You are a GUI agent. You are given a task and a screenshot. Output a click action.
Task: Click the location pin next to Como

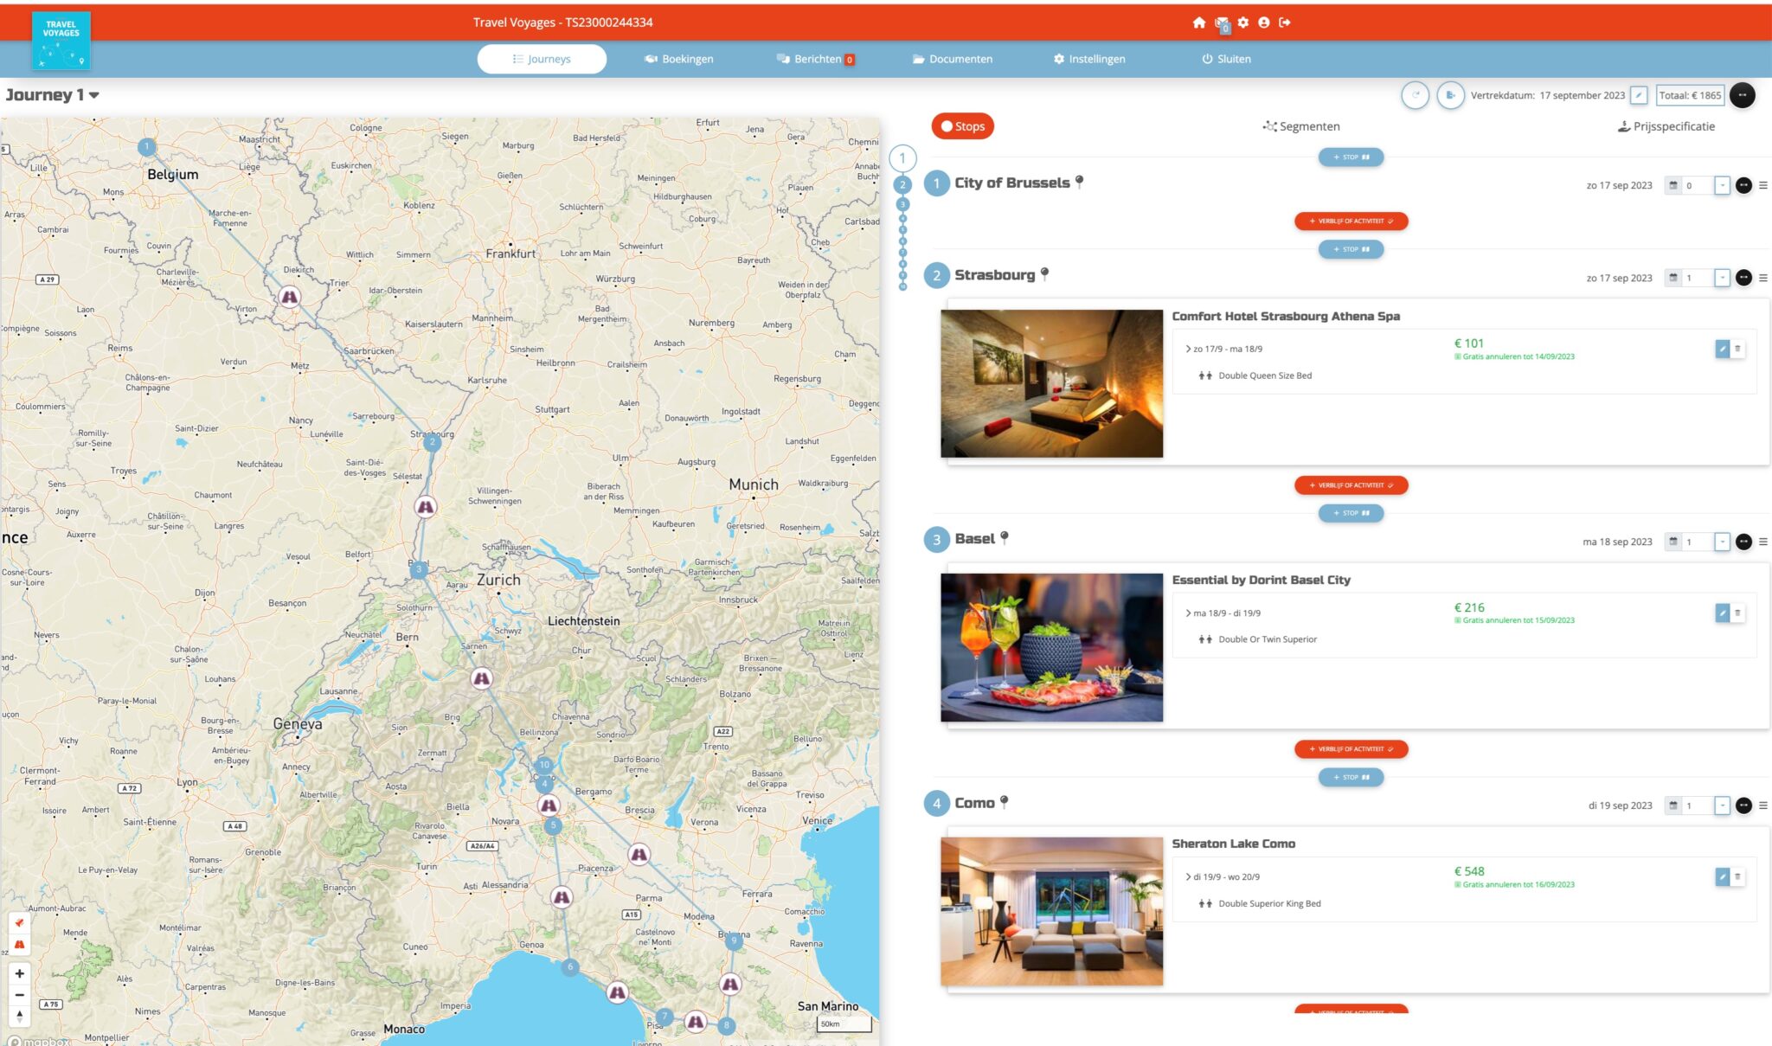click(1004, 802)
